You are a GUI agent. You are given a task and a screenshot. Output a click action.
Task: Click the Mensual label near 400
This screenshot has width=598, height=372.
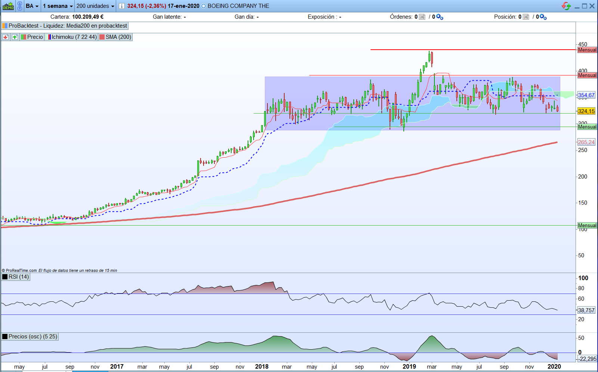click(x=587, y=75)
